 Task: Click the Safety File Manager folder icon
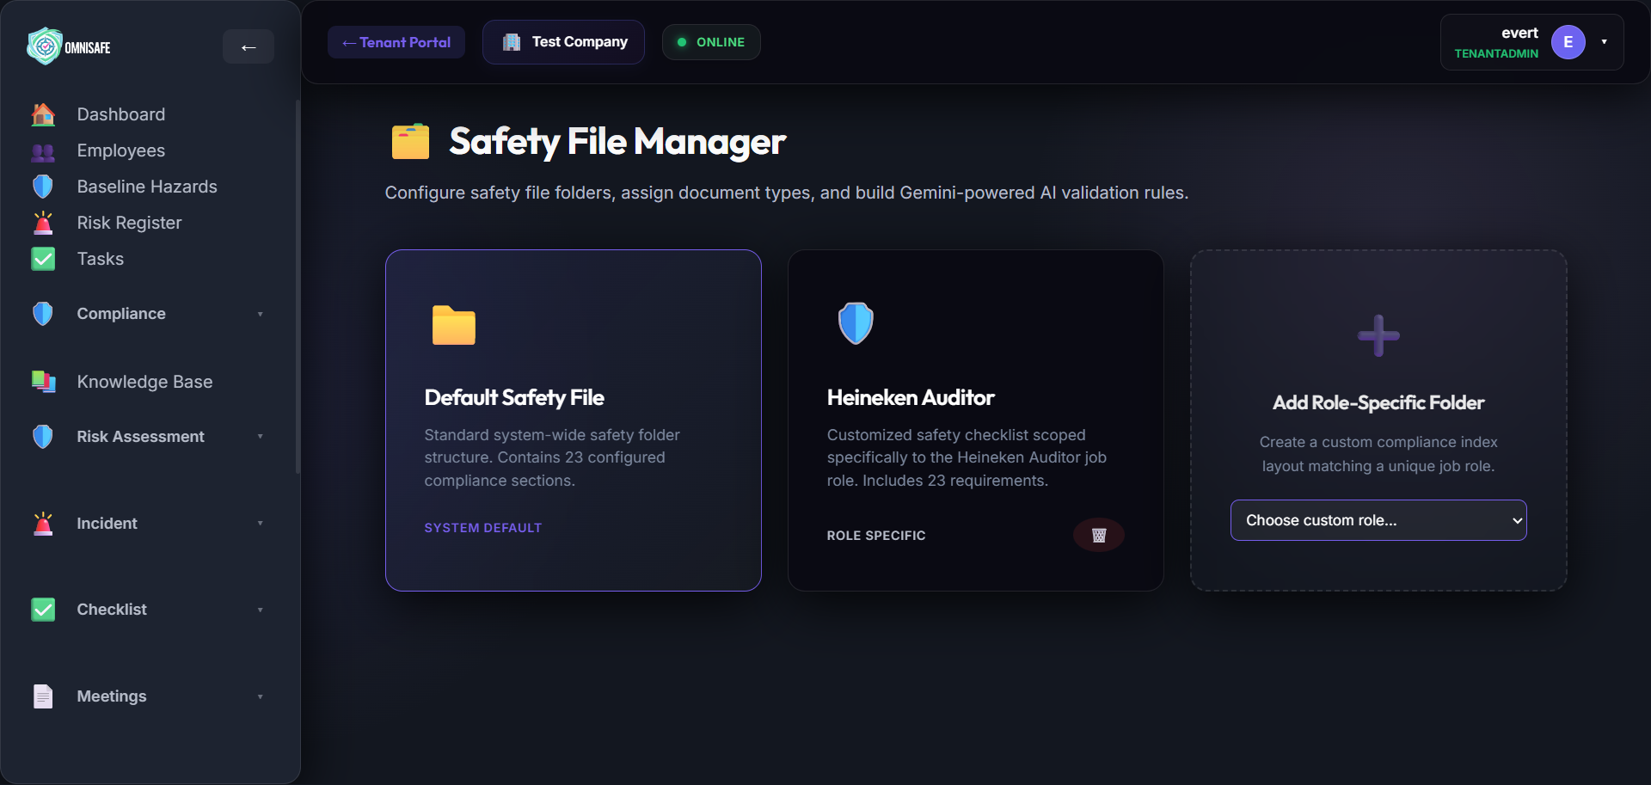pos(411,142)
